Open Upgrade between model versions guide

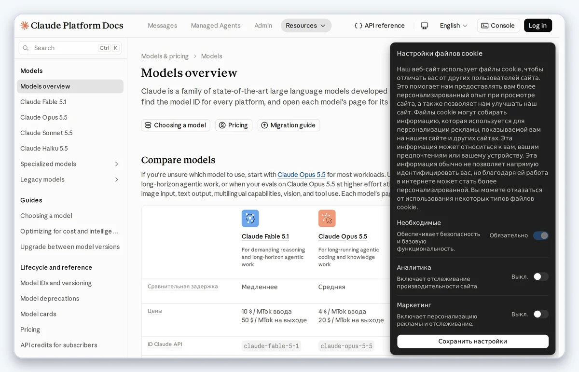point(70,247)
